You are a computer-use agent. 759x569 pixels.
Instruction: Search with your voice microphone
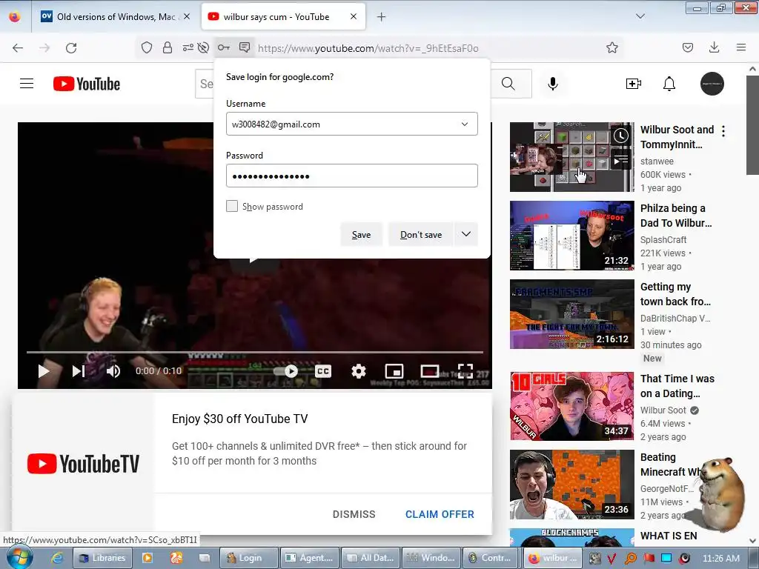[553, 84]
